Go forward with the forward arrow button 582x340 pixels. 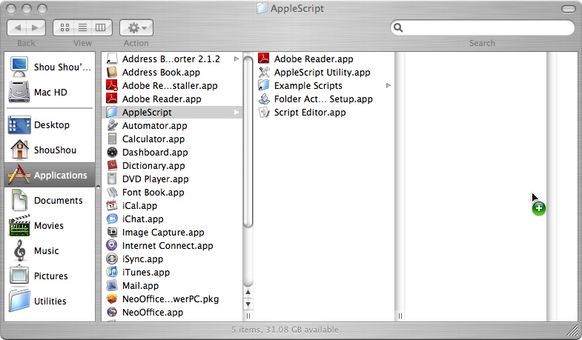(36, 28)
